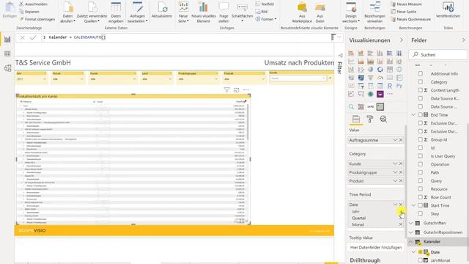The width and height of the screenshot is (469, 264).
Task: Open the visual's more options ellipsis
Action: [246, 89]
